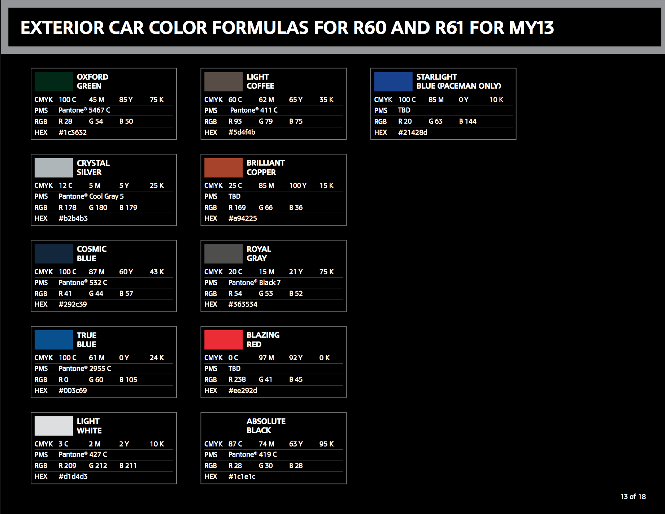Image resolution: width=665 pixels, height=514 pixels.
Task: Select the Light White color swatch
Action: point(53,426)
